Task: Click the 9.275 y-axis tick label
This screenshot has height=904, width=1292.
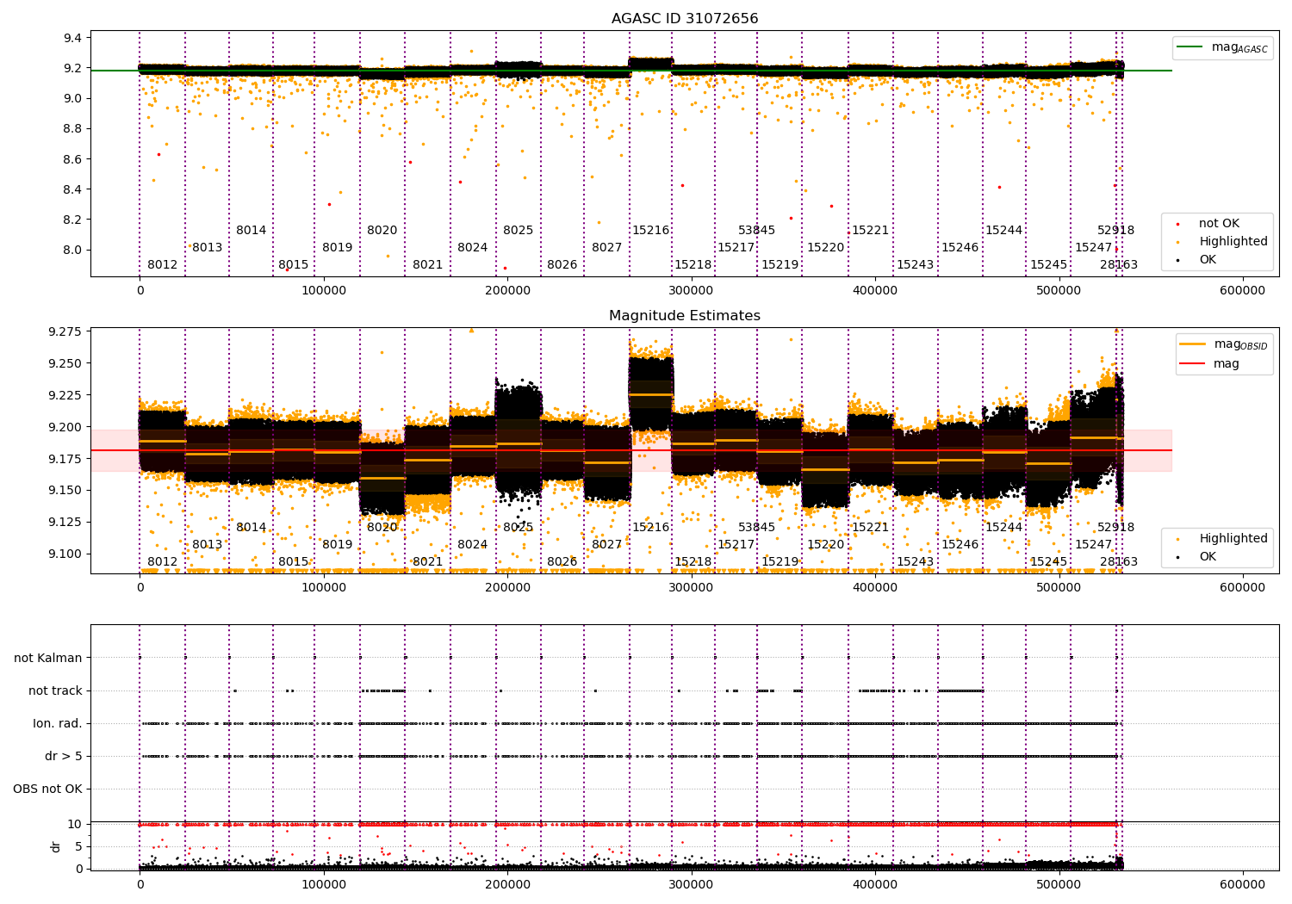Action: pos(65,332)
